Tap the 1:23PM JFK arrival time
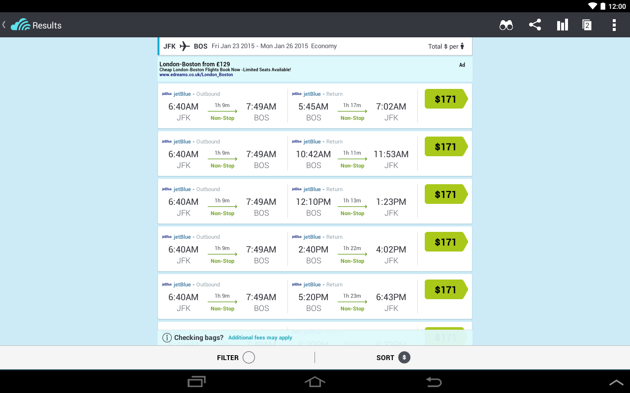The width and height of the screenshot is (630, 393). click(391, 202)
